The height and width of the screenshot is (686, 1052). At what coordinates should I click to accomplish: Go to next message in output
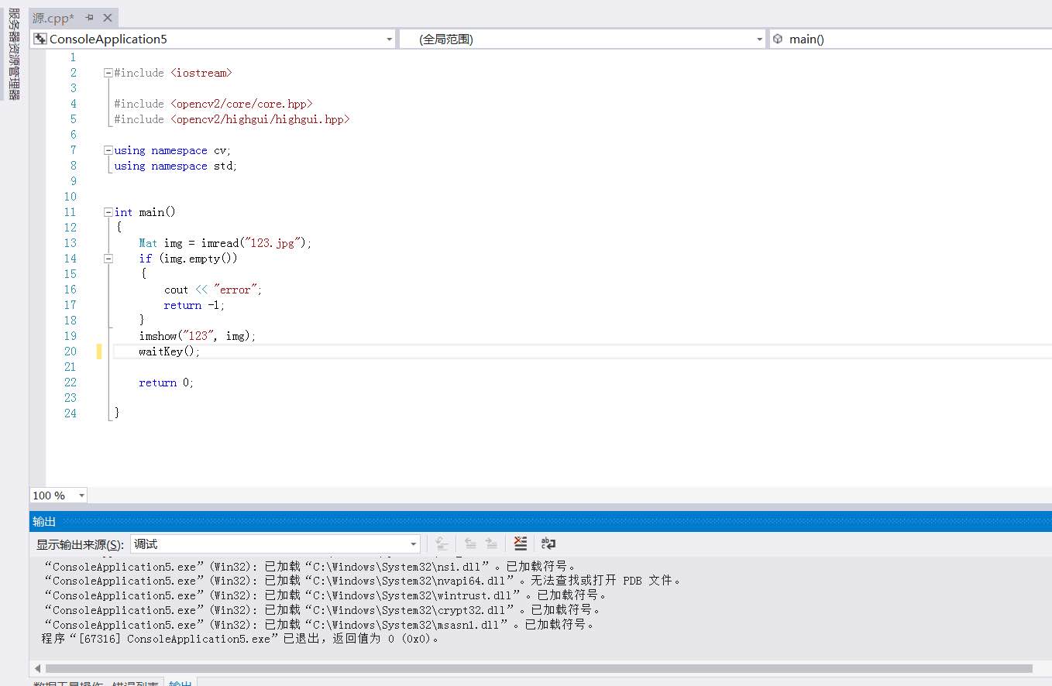[491, 544]
